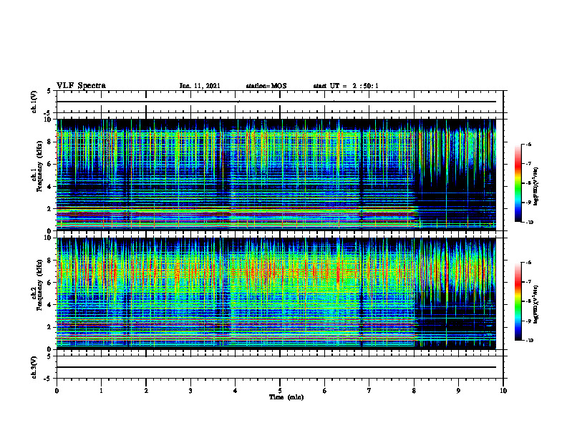The image size is (567, 438).
Task: Click the 8 kHz tick label on ch.1 axis
Action: pyautogui.click(x=49, y=142)
